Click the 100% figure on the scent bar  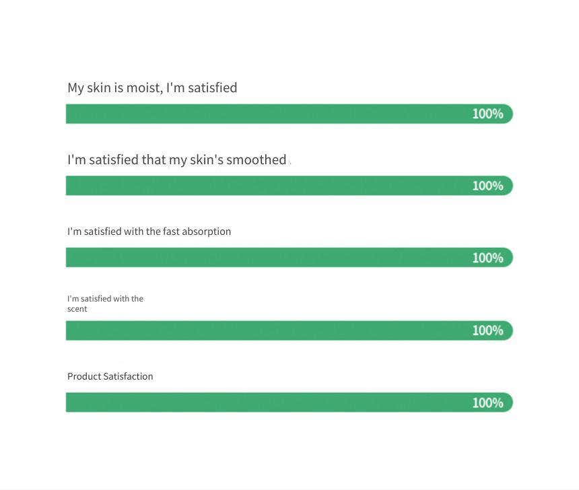(x=488, y=330)
